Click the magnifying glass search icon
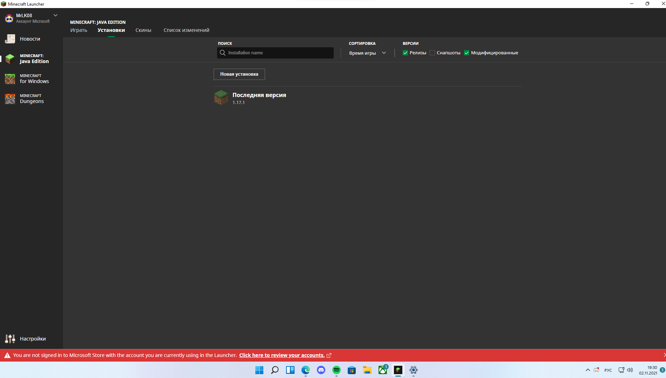Image resolution: width=666 pixels, height=378 pixels. coord(222,53)
